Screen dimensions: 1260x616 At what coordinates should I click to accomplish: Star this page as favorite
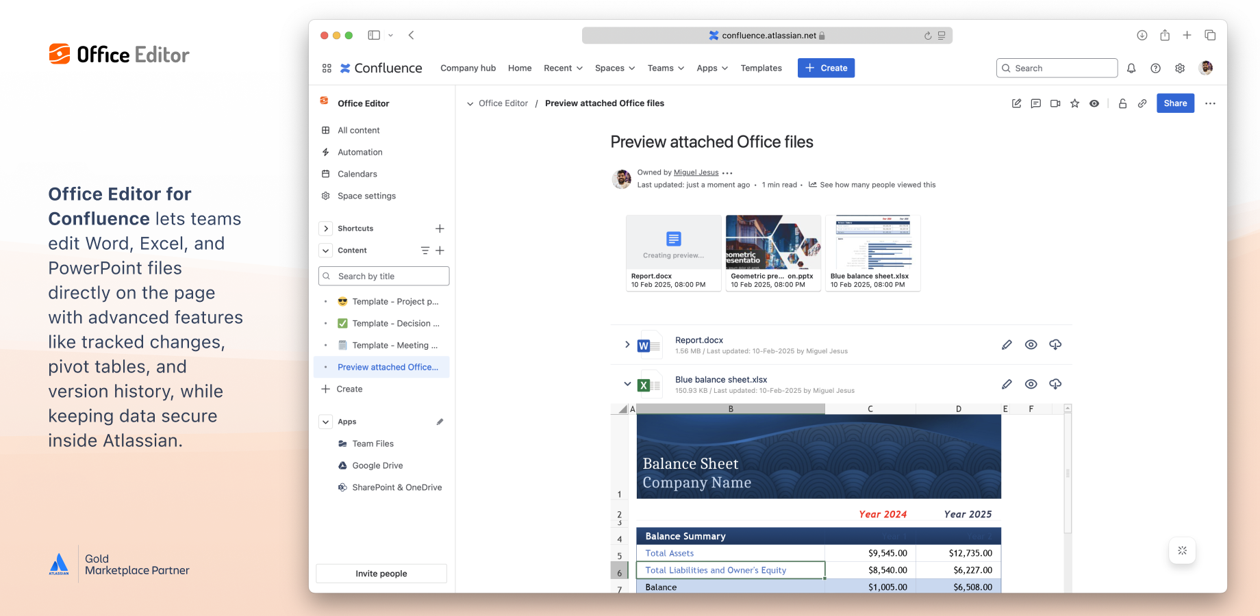click(1074, 103)
